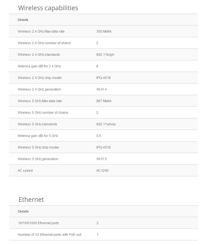Click the Wi-Fi 4 generation value
This screenshot has width=207, height=246.
tap(102, 89)
